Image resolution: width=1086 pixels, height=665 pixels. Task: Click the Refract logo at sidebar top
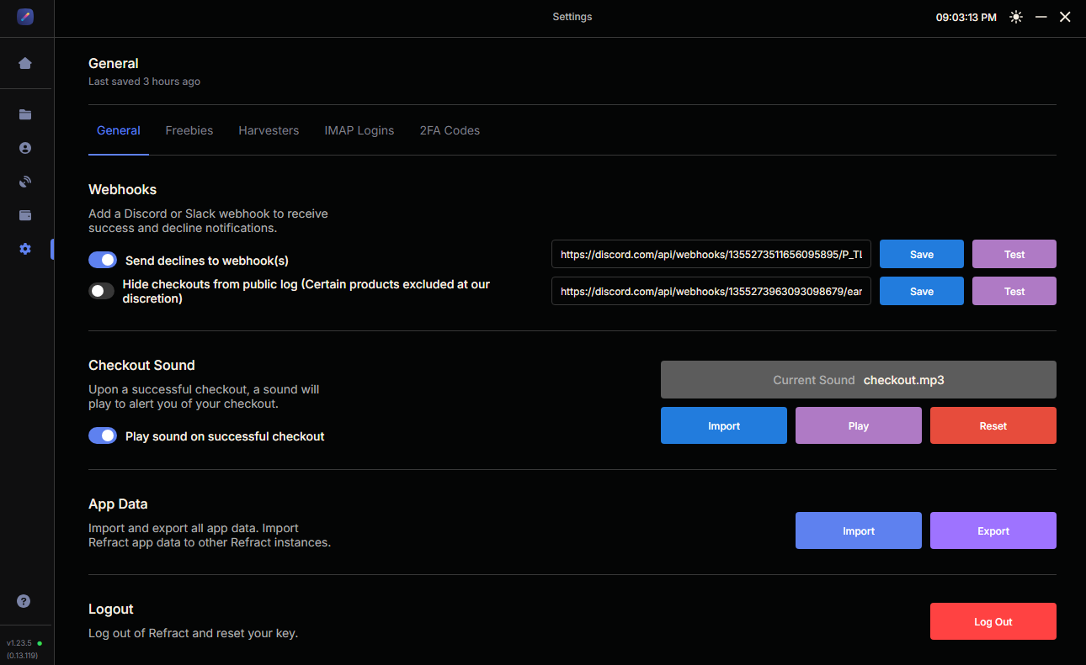coord(25,17)
